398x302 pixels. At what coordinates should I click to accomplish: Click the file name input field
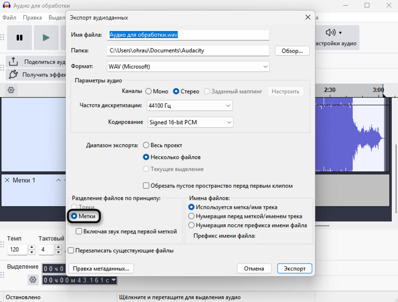[188, 35]
